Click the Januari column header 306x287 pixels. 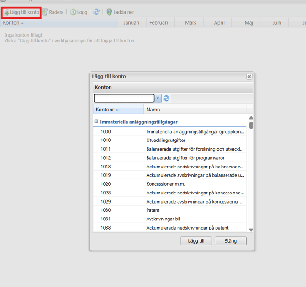[132, 23]
